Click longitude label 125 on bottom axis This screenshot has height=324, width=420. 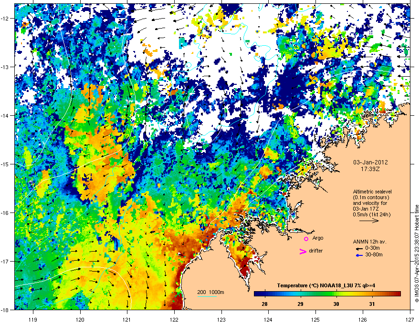(315, 319)
